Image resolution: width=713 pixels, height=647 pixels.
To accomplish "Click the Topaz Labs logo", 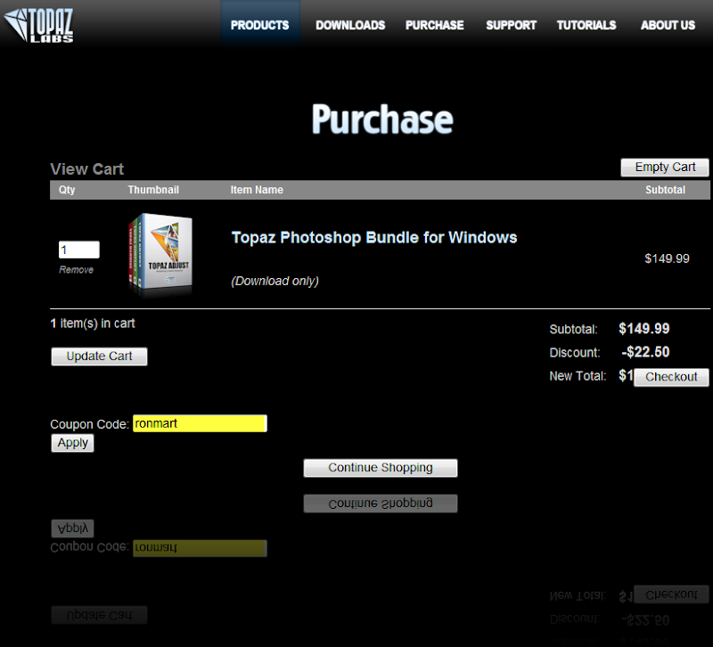I will click(x=38, y=25).
